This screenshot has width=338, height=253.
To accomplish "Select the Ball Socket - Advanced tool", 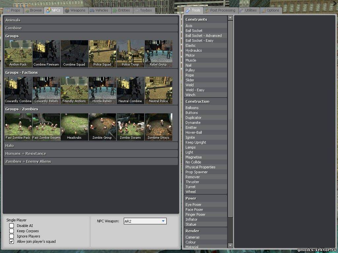I will [205, 36].
